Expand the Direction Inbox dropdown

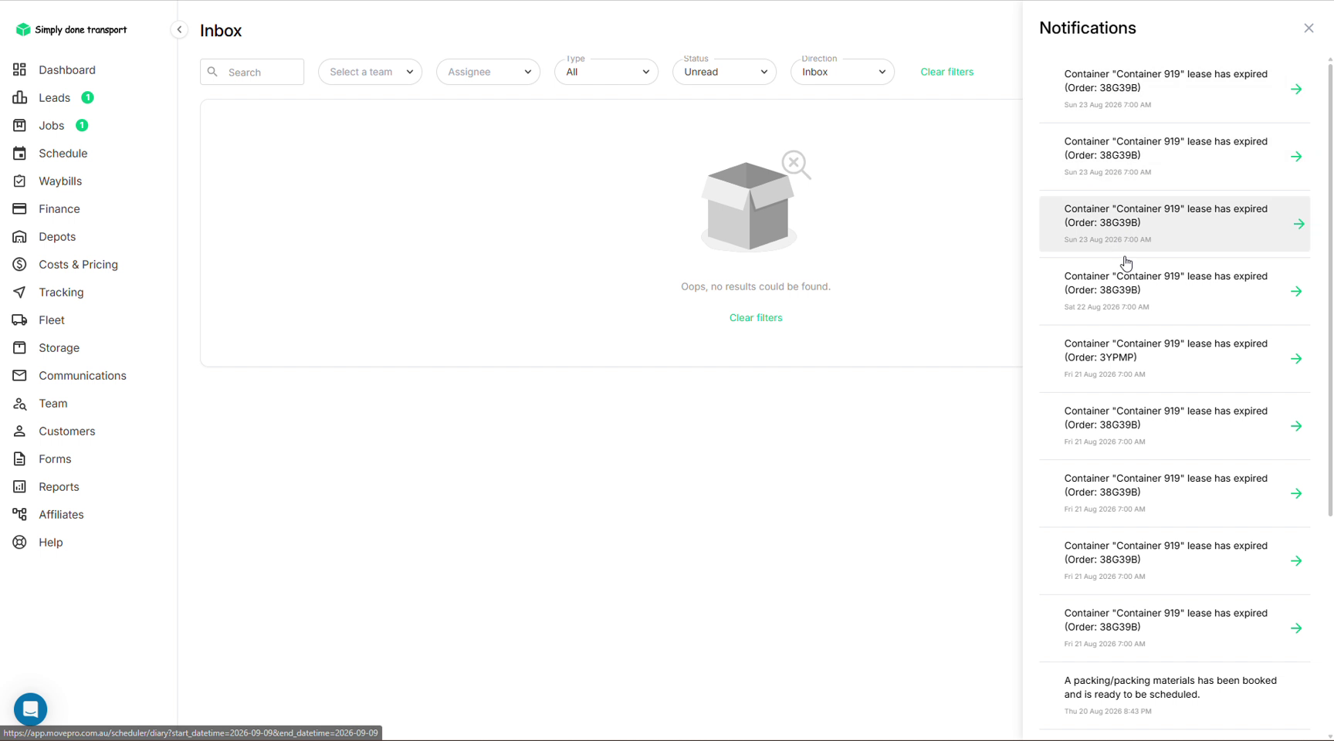[842, 72]
